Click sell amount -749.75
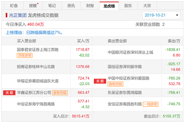 point(174,104)
